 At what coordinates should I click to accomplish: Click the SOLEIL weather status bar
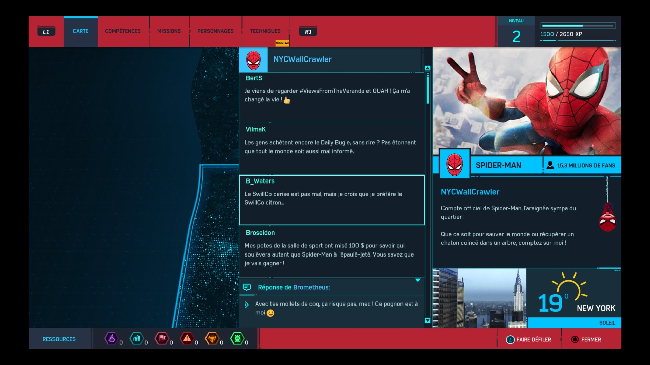click(575, 323)
